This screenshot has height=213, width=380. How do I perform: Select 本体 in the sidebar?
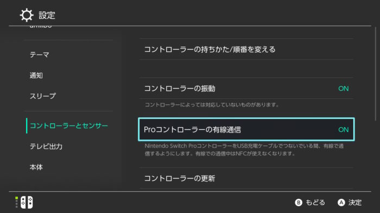click(x=36, y=167)
